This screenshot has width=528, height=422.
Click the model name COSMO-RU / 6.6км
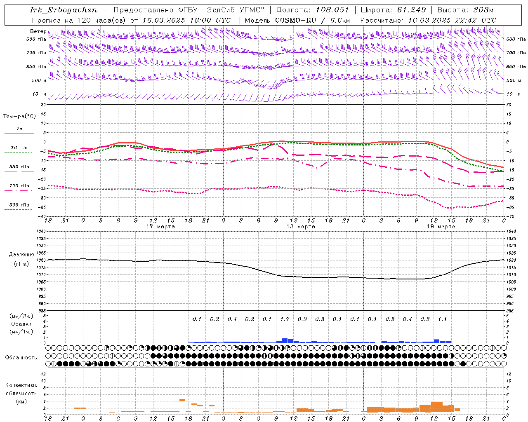(313, 20)
